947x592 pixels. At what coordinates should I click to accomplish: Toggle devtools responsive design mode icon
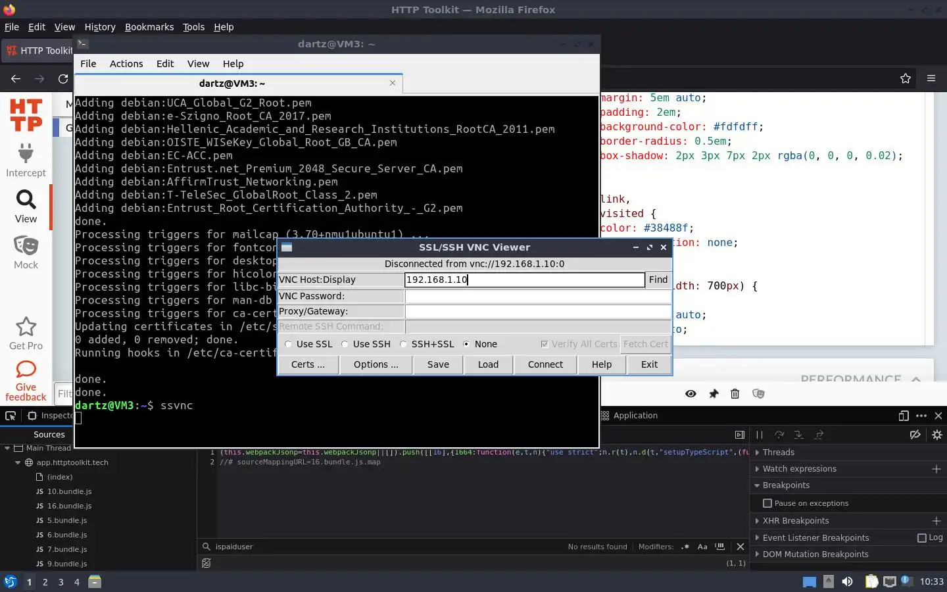[x=904, y=416]
